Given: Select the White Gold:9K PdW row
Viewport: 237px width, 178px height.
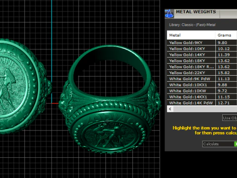Looking at the screenshot, I should pyautogui.click(x=202, y=79).
